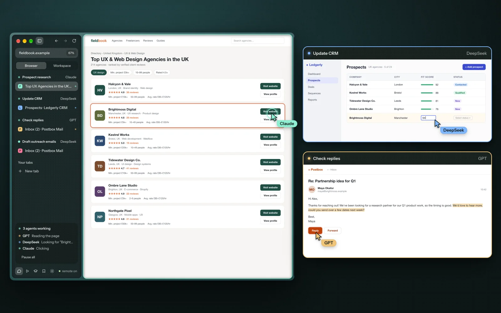This screenshot has width=501, height=313.
Task: Toggle the 10–99 people filter chip
Action: click(x=143, y=73)
